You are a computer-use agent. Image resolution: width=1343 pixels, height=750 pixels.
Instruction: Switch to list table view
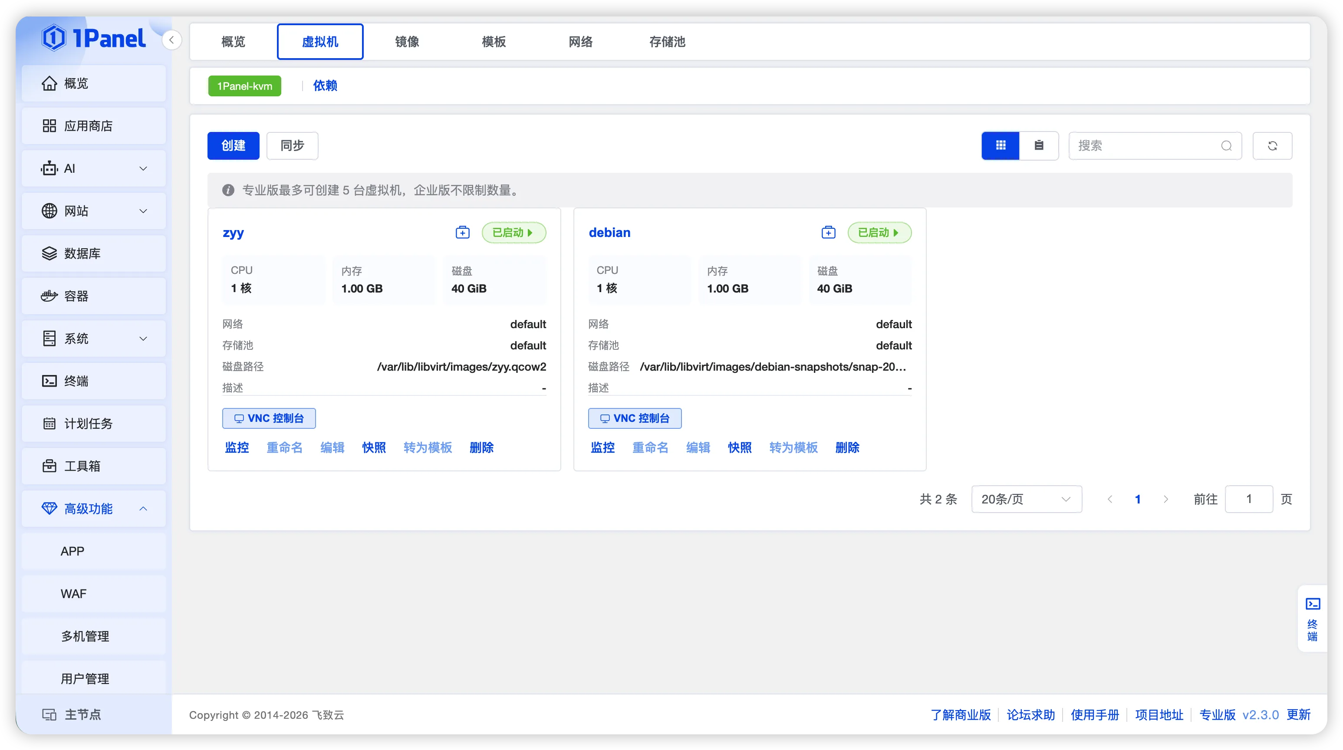[1039, 145]
